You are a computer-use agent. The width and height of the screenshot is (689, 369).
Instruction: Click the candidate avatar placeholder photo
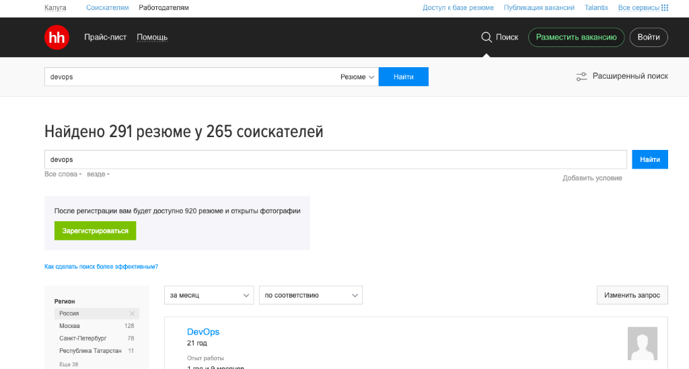click(642, 344)
